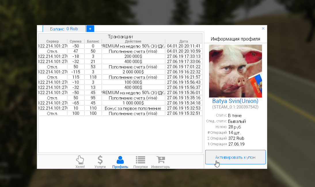The width and height of the screenshot is (315, 187).
Task: Click the date 27.06.19 15:36:01
Action: 184,93
